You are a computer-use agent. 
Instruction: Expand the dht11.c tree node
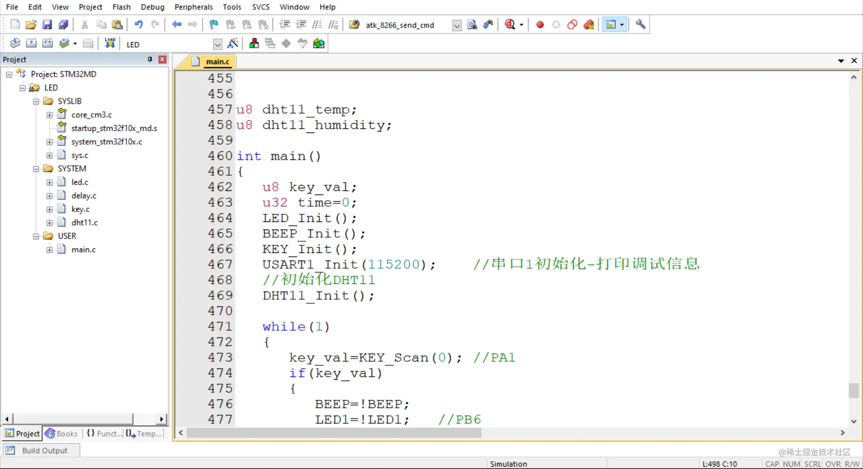point(49,222)
